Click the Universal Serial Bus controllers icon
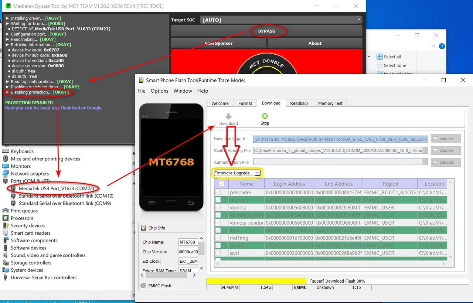 coord(6,278)
